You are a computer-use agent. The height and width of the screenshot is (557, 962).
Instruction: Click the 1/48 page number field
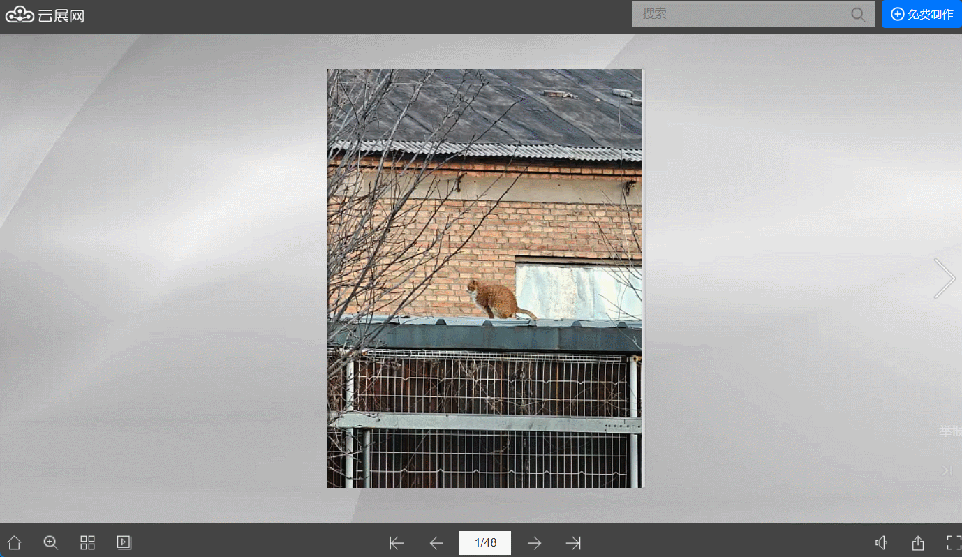pos(485,543)
